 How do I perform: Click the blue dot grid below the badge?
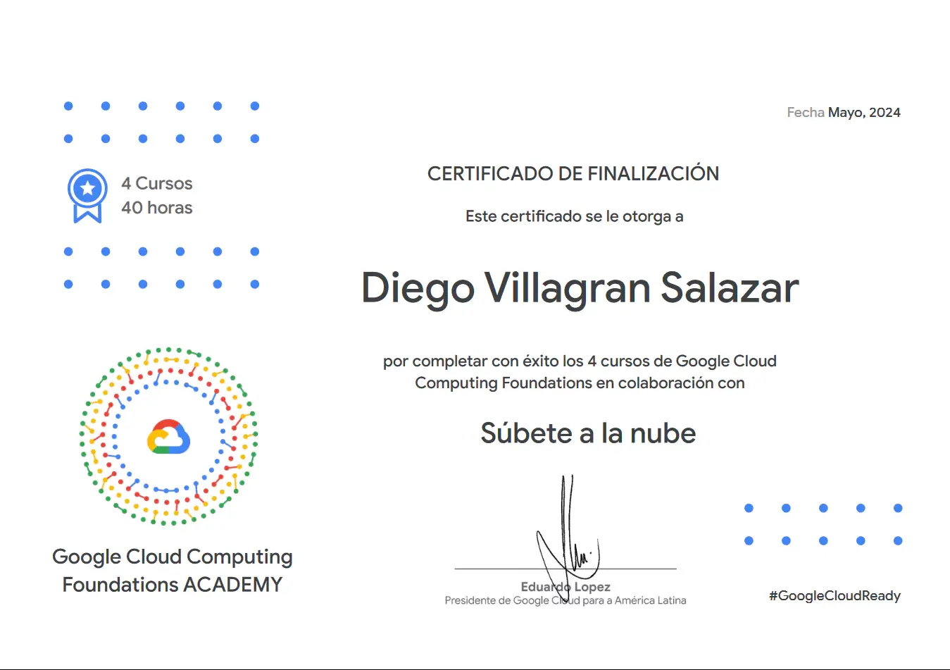click(x=161, y=268)
